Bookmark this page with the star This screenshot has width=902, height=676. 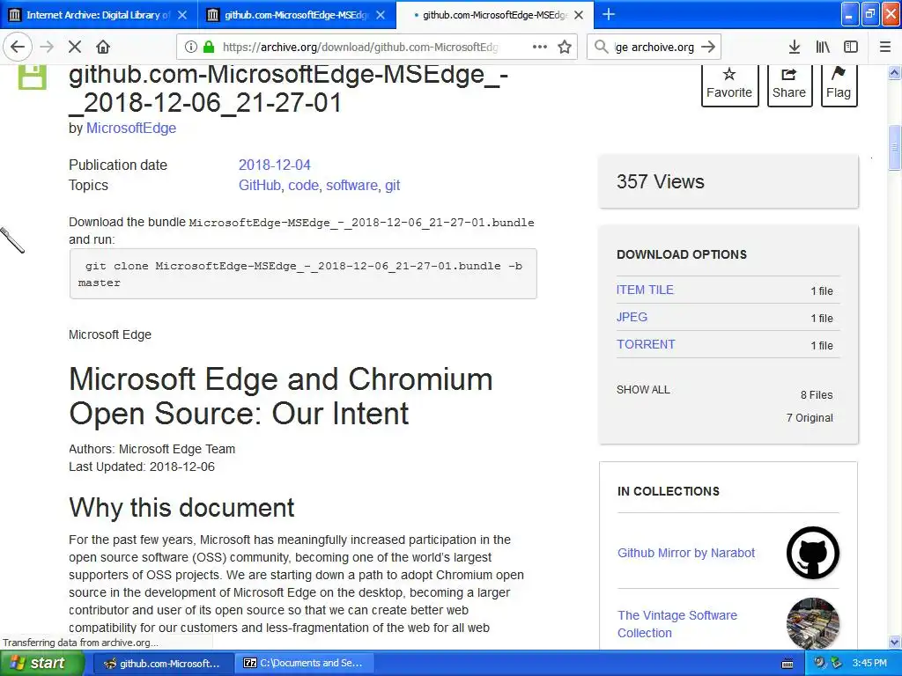565,47
